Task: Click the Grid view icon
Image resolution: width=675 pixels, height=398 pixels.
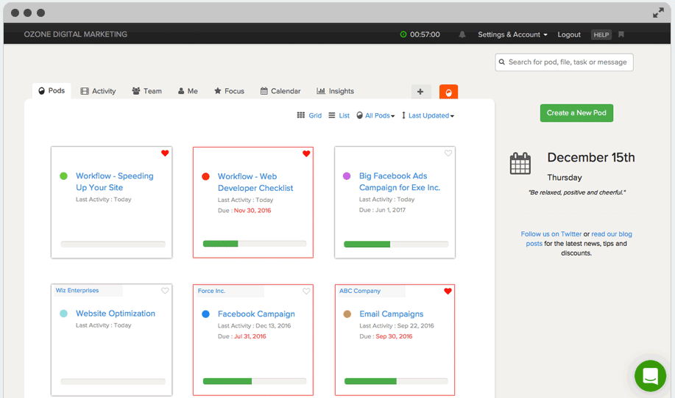Action: (x=301, y=115)
